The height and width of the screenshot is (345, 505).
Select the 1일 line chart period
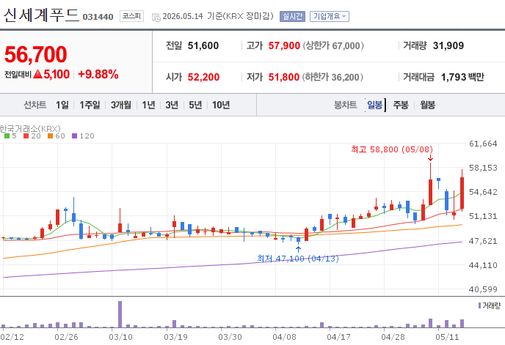62,105
